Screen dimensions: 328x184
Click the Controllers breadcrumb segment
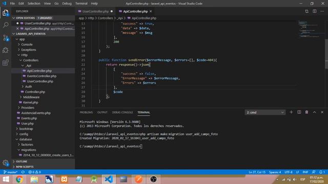click(105, 18)
